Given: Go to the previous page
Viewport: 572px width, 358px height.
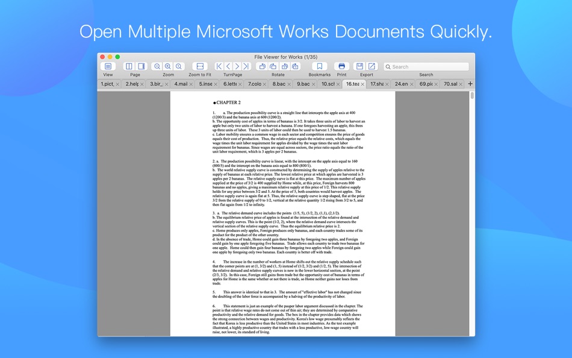Looking at the screenshot, I should [228, 66].
